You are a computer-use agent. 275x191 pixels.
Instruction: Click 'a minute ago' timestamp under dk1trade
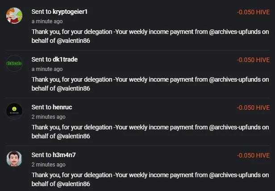pyautogui.click(x=47, y=69)
